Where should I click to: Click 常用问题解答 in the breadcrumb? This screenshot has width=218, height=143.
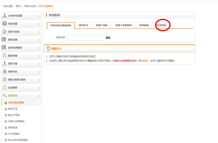coord(46,6)
